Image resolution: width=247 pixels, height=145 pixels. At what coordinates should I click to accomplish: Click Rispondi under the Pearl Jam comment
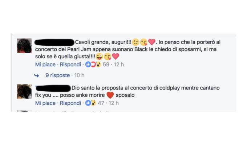[70, 65]
